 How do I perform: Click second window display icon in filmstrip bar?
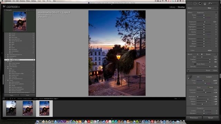tap(7, 99)
